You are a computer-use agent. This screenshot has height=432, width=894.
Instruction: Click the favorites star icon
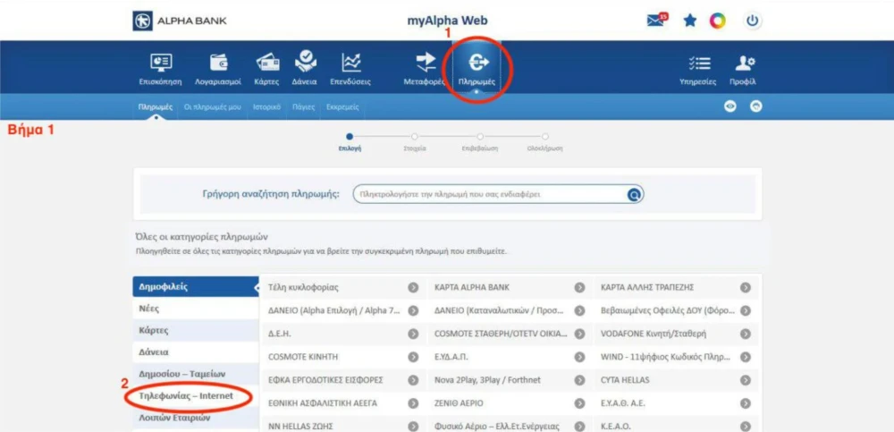pos(690,21)
